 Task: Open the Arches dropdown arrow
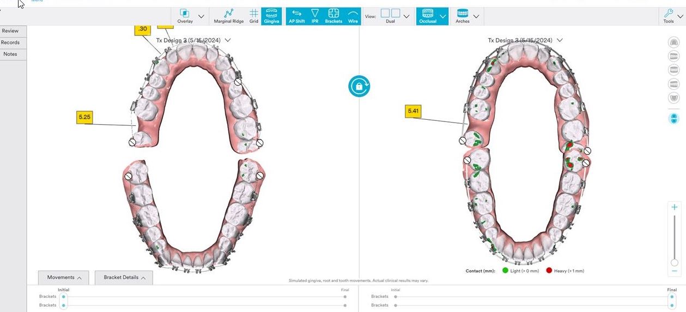pyautogui.click(x=476, y=16)
